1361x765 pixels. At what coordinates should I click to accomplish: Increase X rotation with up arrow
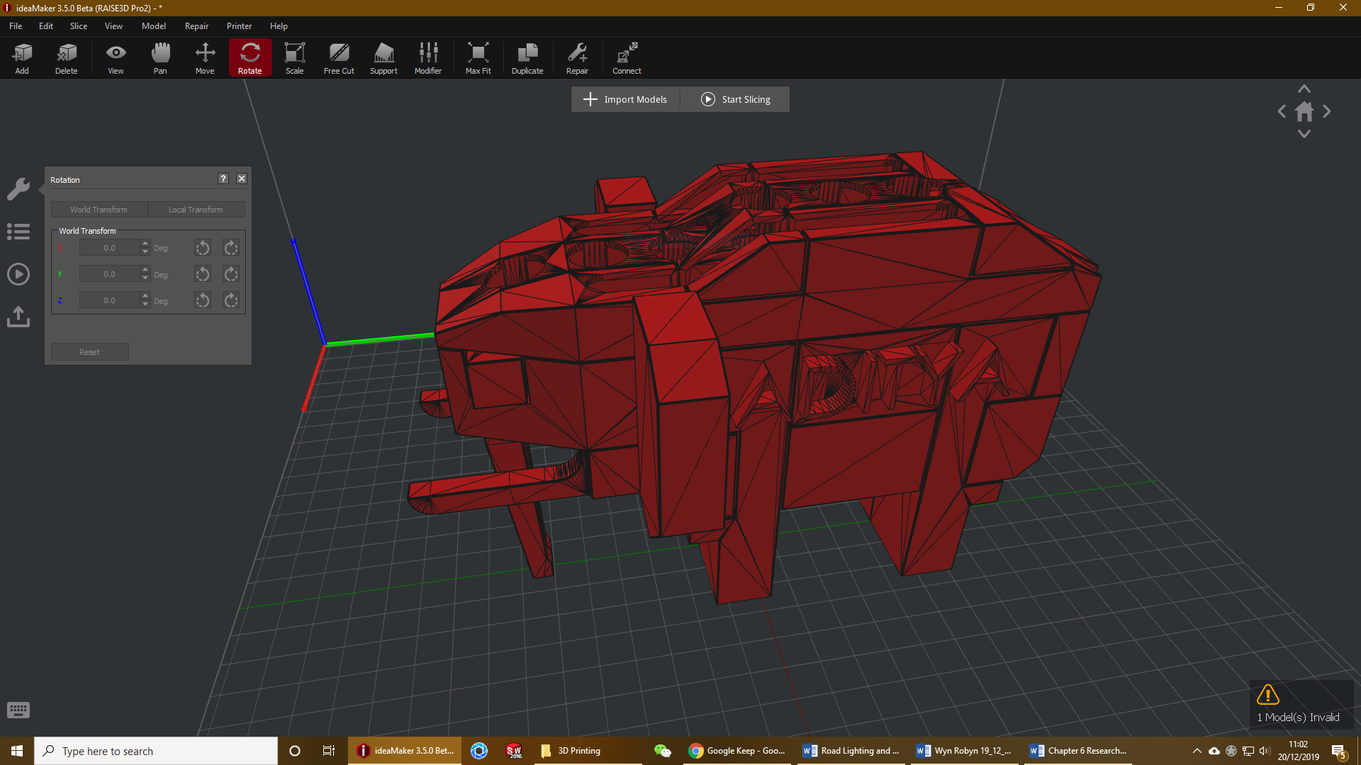(145, 244)
